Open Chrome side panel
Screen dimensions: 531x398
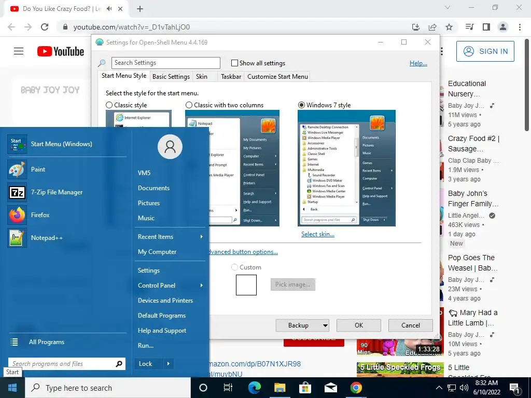pyautogui.click(x=486, y=27)
